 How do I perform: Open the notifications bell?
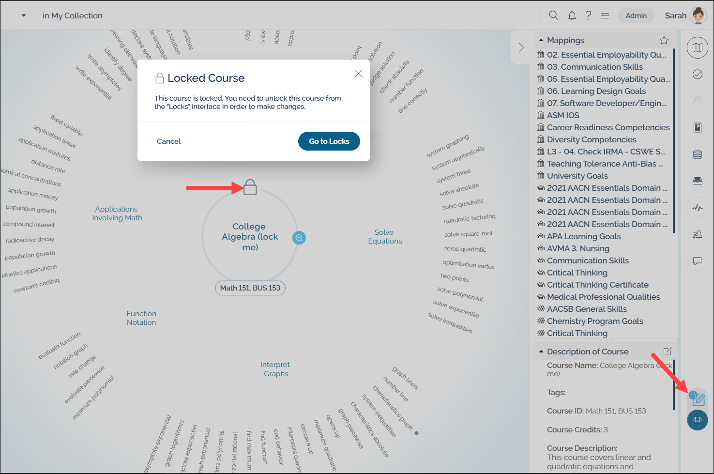[572, 15]
